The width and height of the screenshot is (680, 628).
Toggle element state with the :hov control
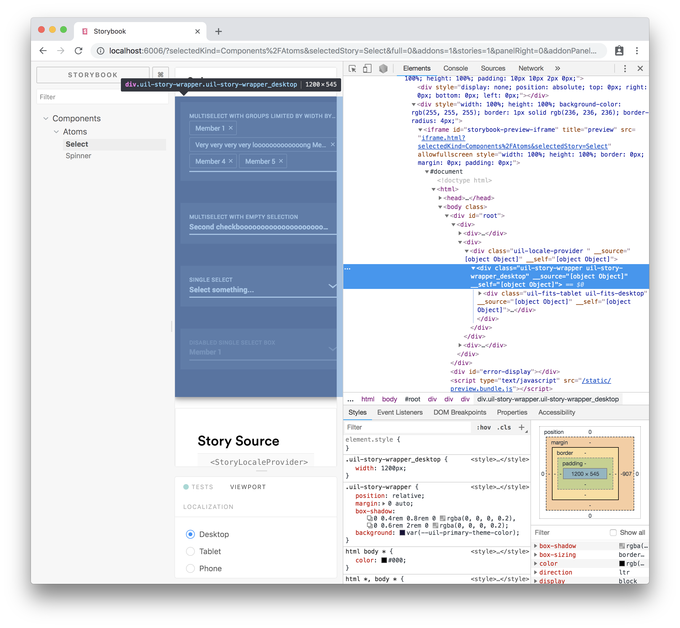click(x=484, y=427)
